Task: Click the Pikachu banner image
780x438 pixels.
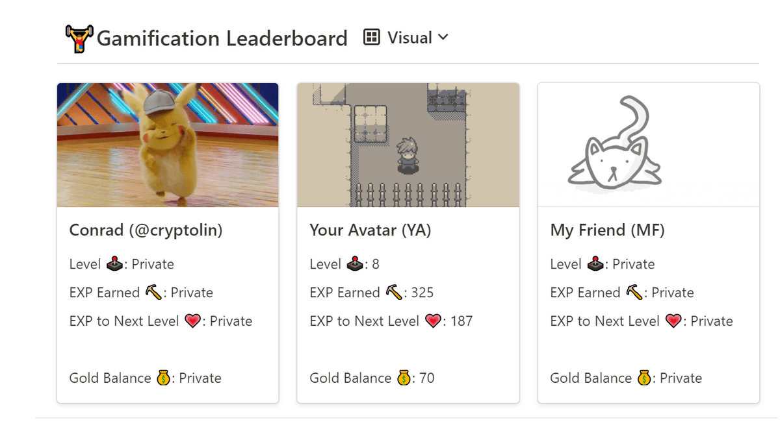Action: pyautogui.click(x=168, y=144)
